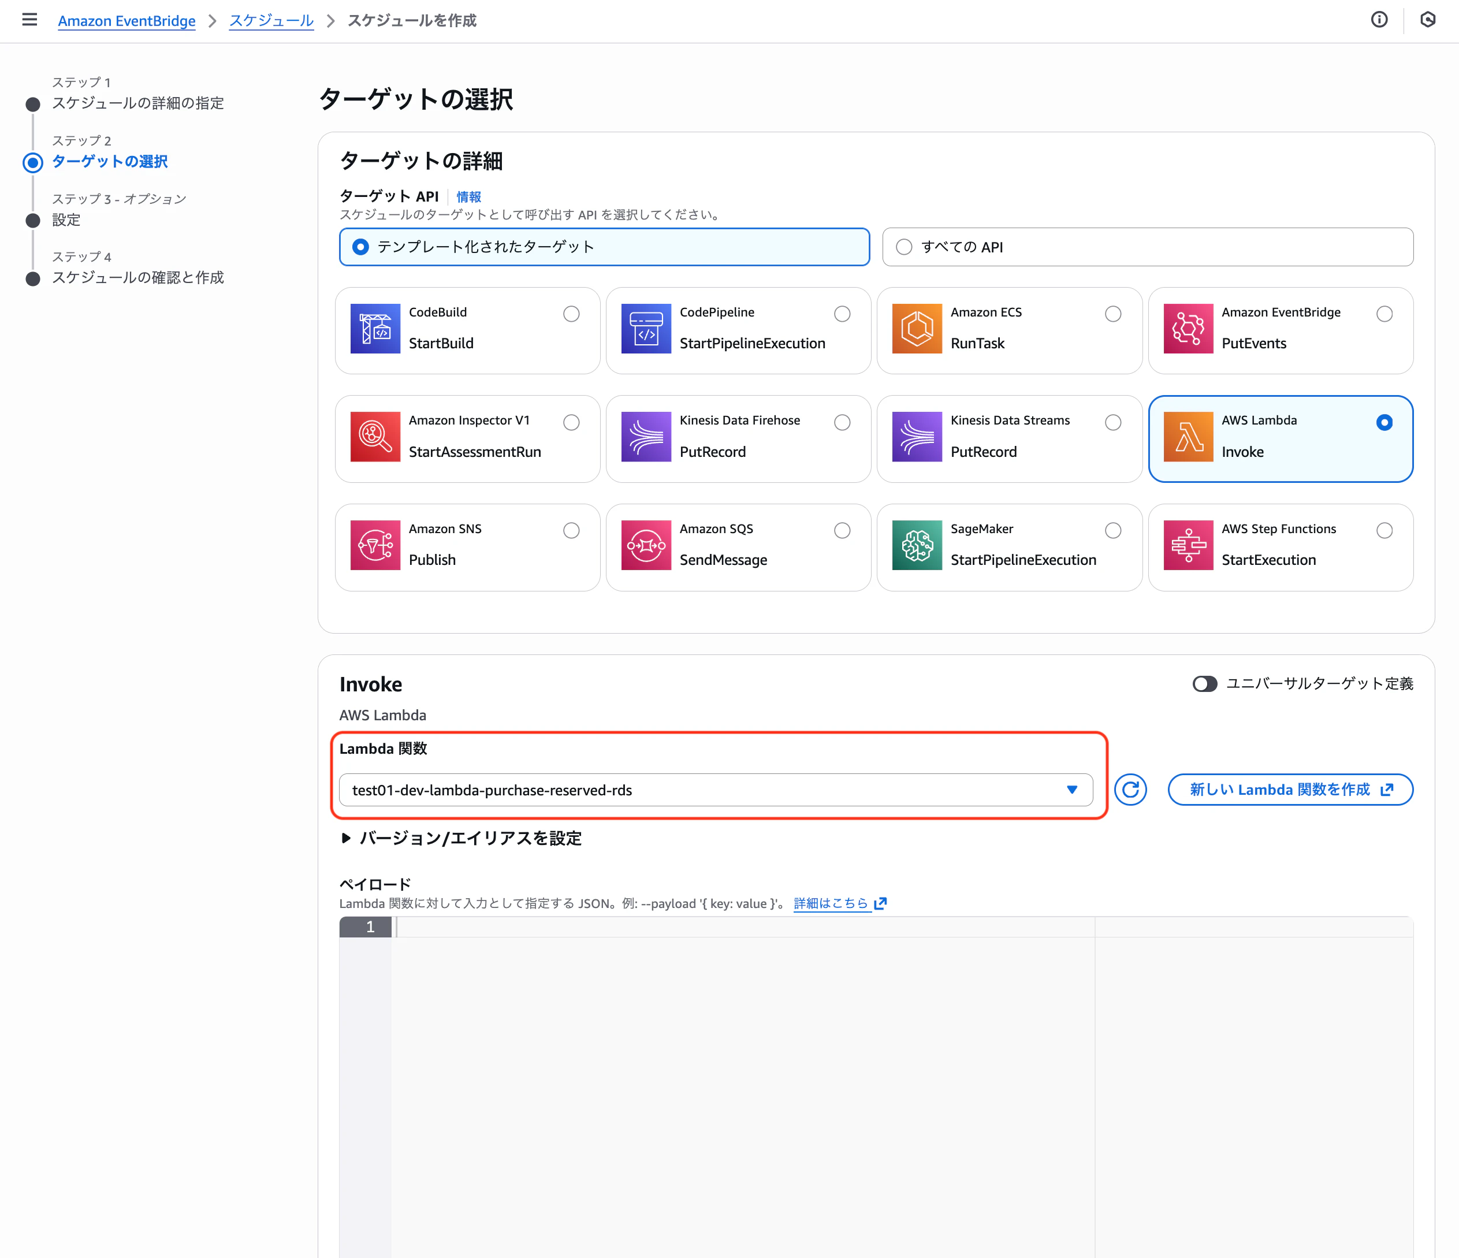Select the Amazon EventBridge PutEvents radio button
The width and height of the screenshot is (1459, 1258).
(1384, 314)
